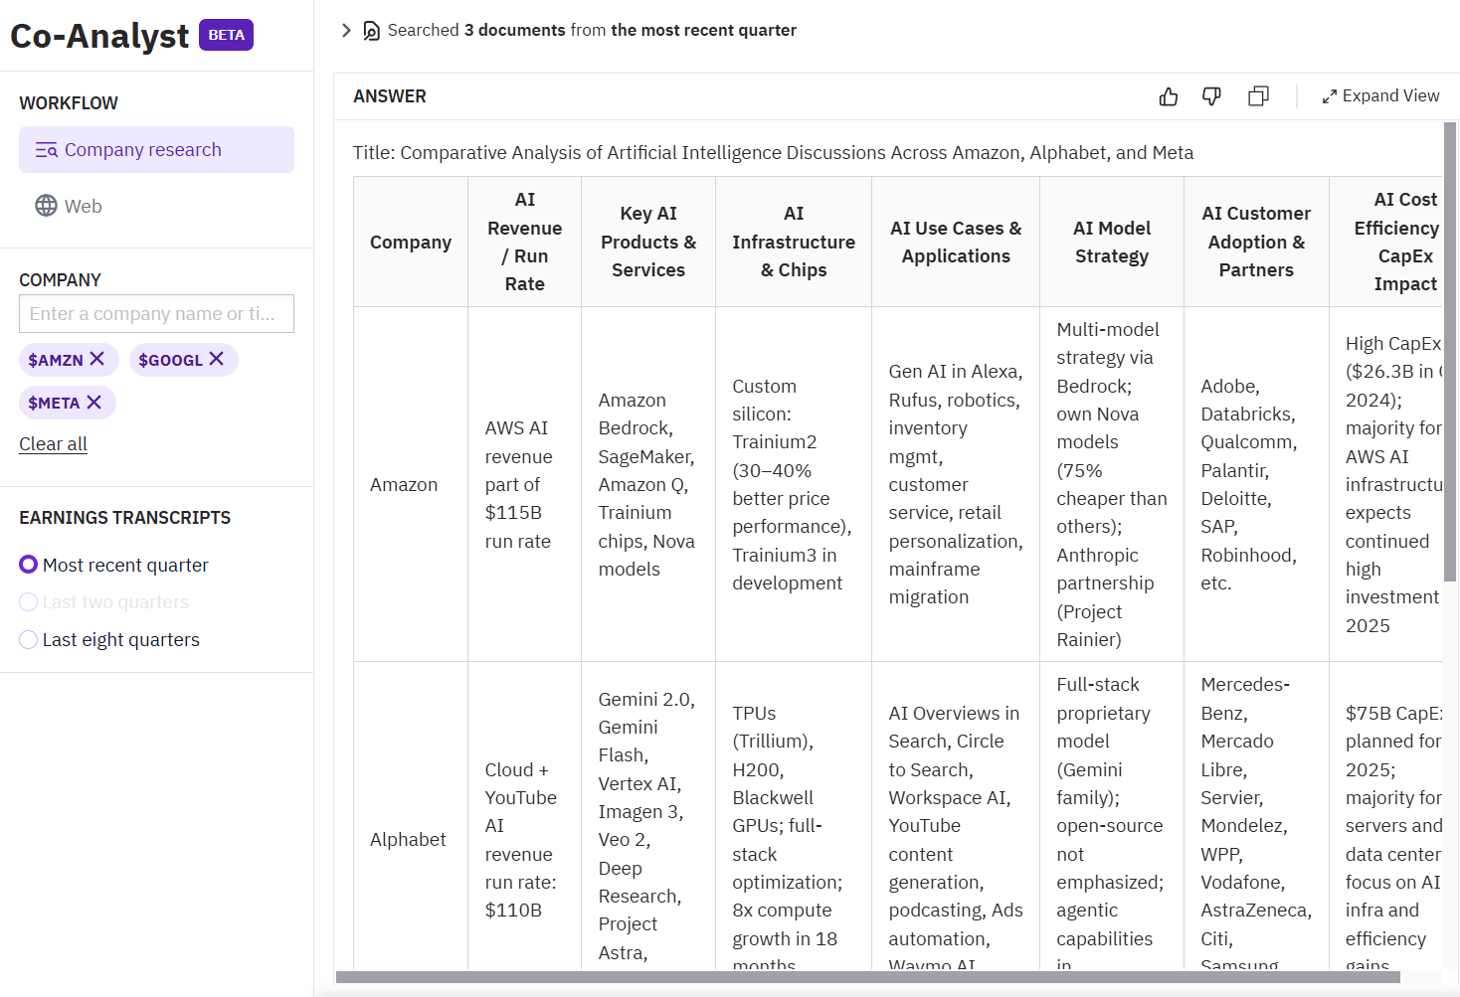
Task: Select Last two quarters radio option
Action: pos(29,602)
